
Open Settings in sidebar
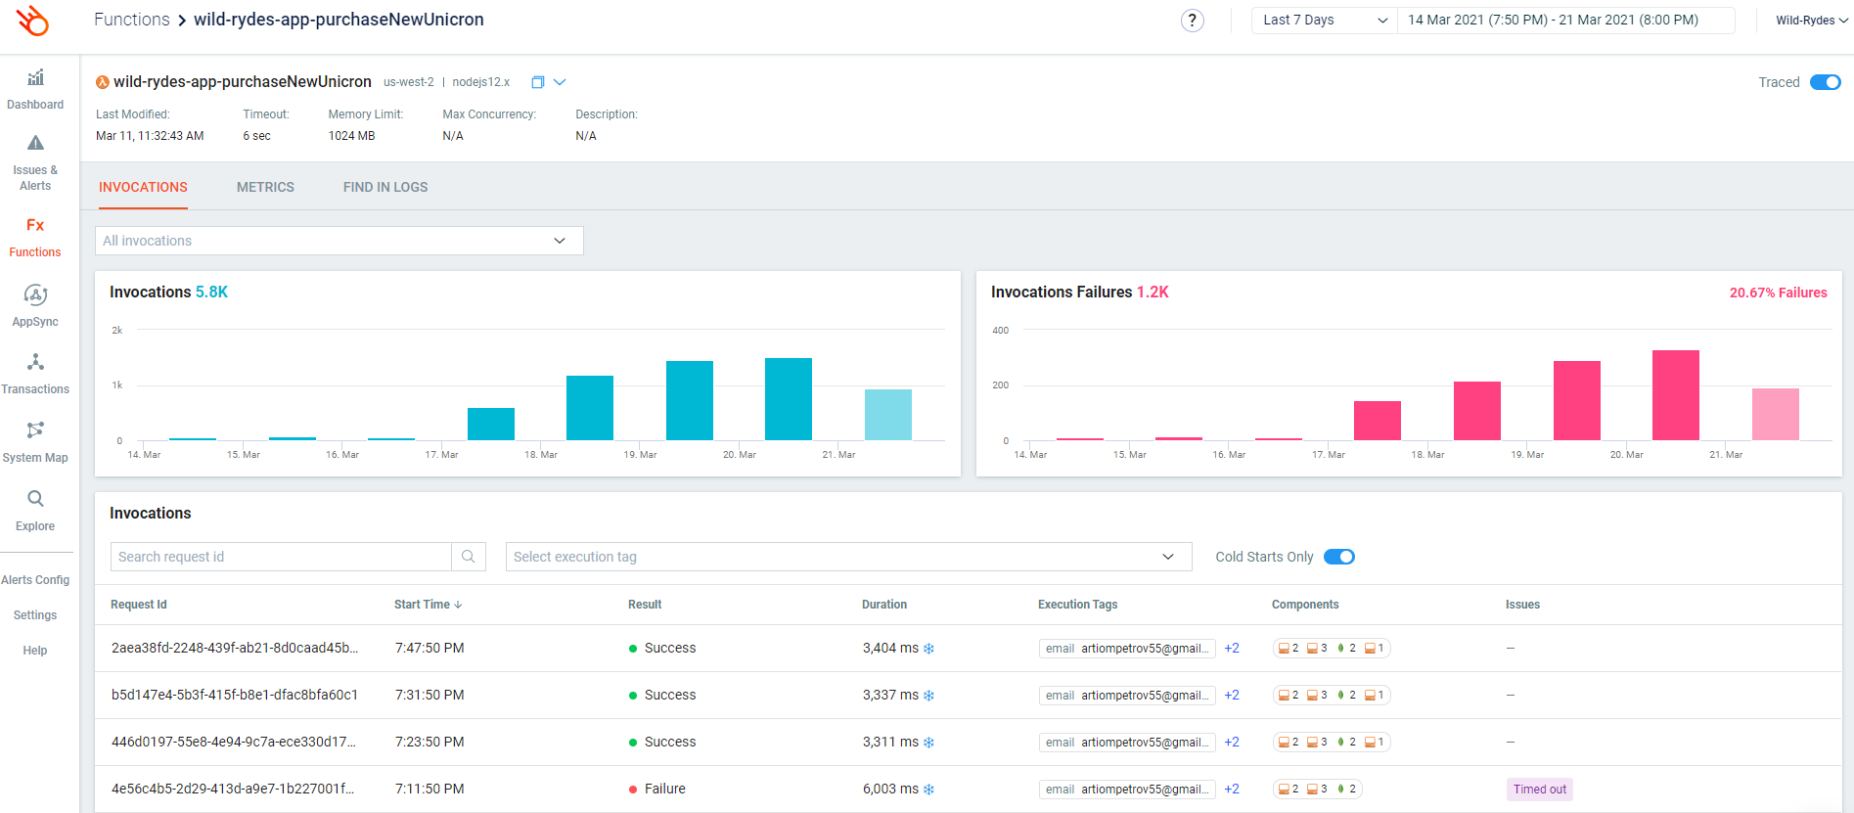coord(35,615)
